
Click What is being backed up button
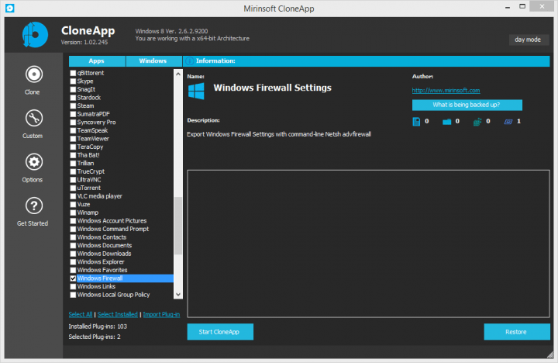pyautogui.click(x=467, y=105)
